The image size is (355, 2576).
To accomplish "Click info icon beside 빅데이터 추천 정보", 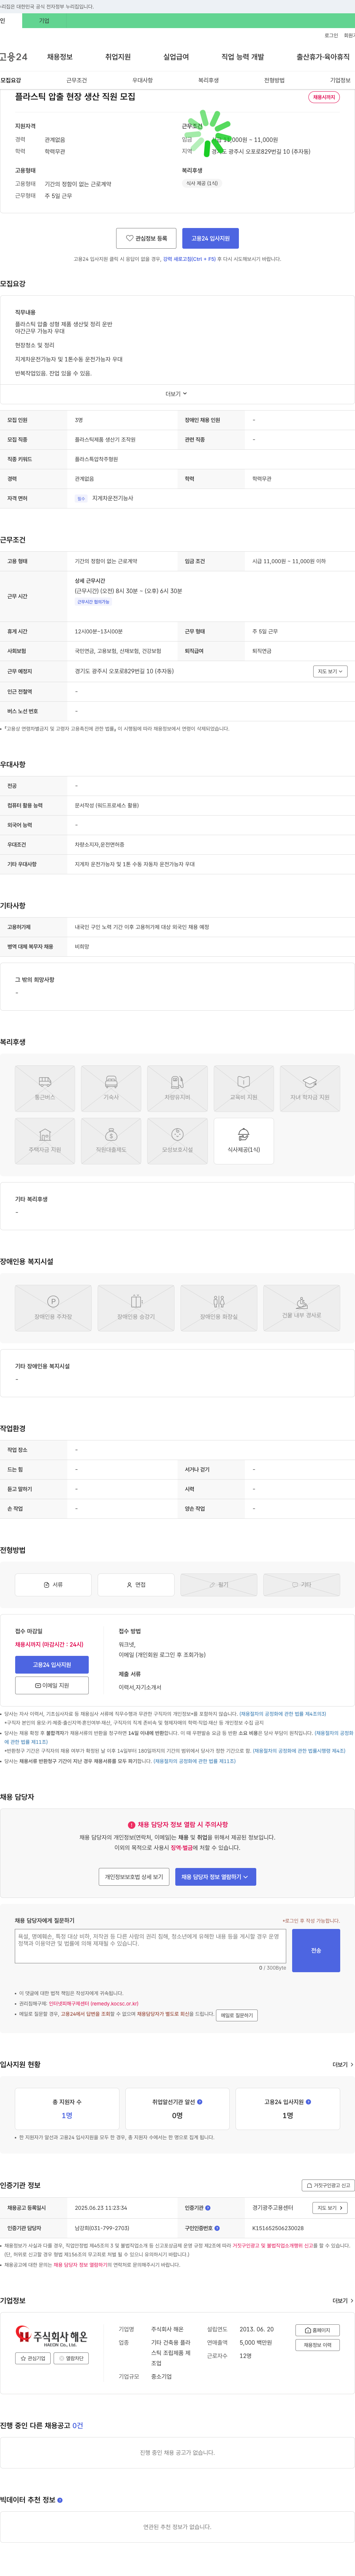I will [60, 2500].
